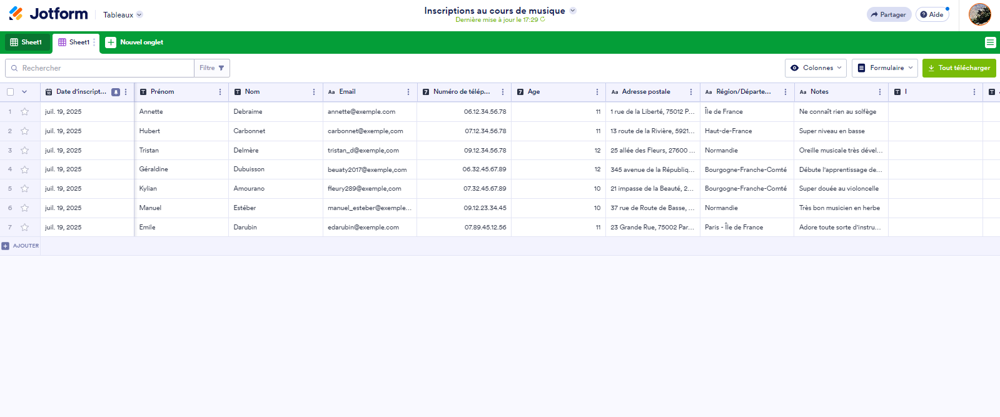The height and width of the screenshot is (417, 1000).
Task: Click the Prénom column header
Action: coord(181,92)
